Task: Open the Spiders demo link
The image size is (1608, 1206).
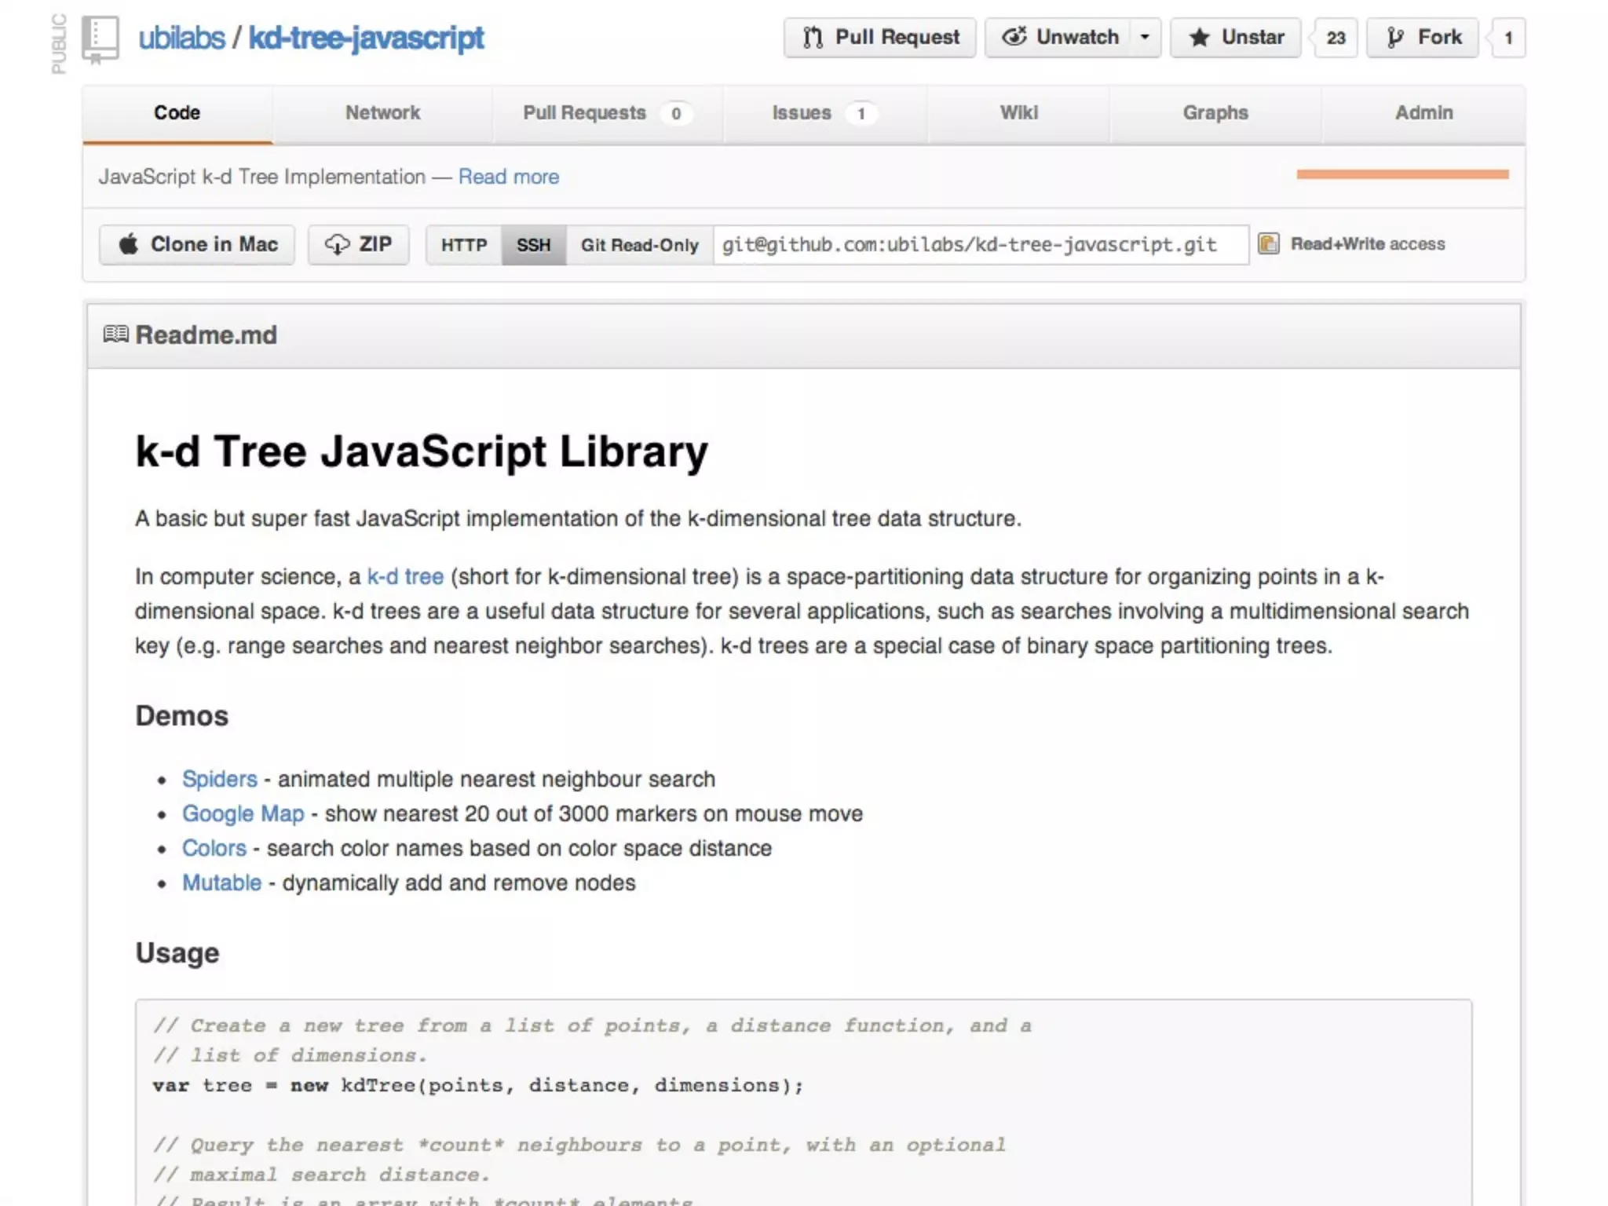Action: [220, 779]
